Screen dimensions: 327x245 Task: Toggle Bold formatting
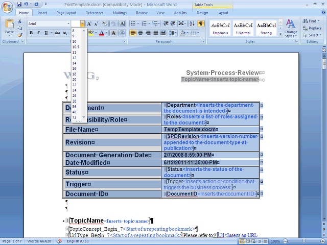[31, 33]
